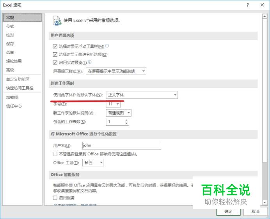Click the 取消 button
The width and height of the screenshot is (270, 219).
255,212
